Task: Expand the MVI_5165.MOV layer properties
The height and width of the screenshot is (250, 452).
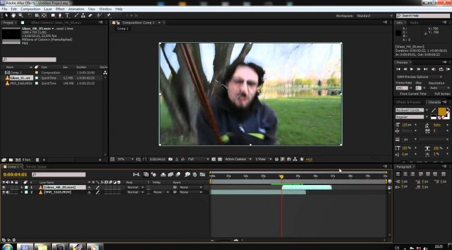Action: coord(22,192)
